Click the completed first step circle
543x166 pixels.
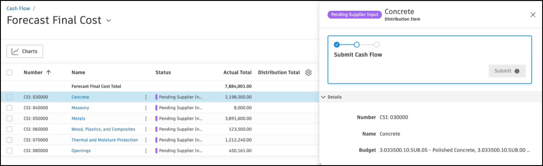click(337, 44)
